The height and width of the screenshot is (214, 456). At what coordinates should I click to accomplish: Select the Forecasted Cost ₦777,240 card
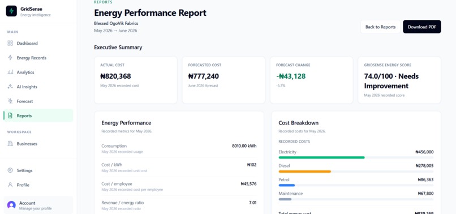click(x=223, y=80)
